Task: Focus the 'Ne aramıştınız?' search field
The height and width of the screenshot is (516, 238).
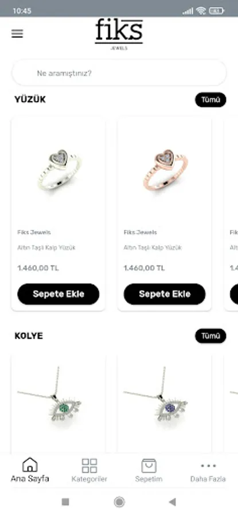Action: (x=119, y=73)
